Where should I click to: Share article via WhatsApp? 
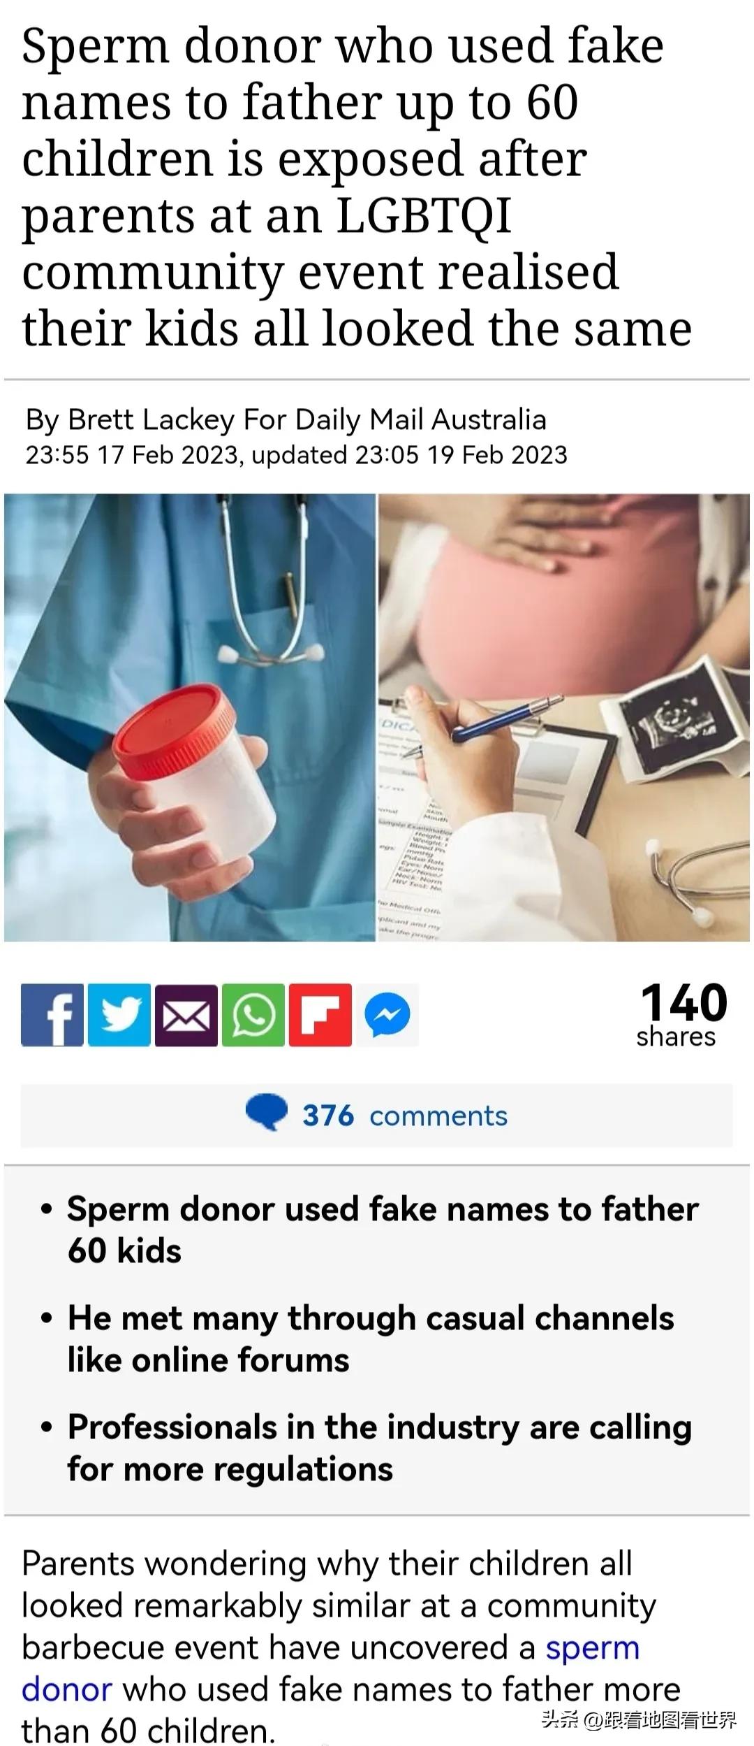(x=253, y=1015)
